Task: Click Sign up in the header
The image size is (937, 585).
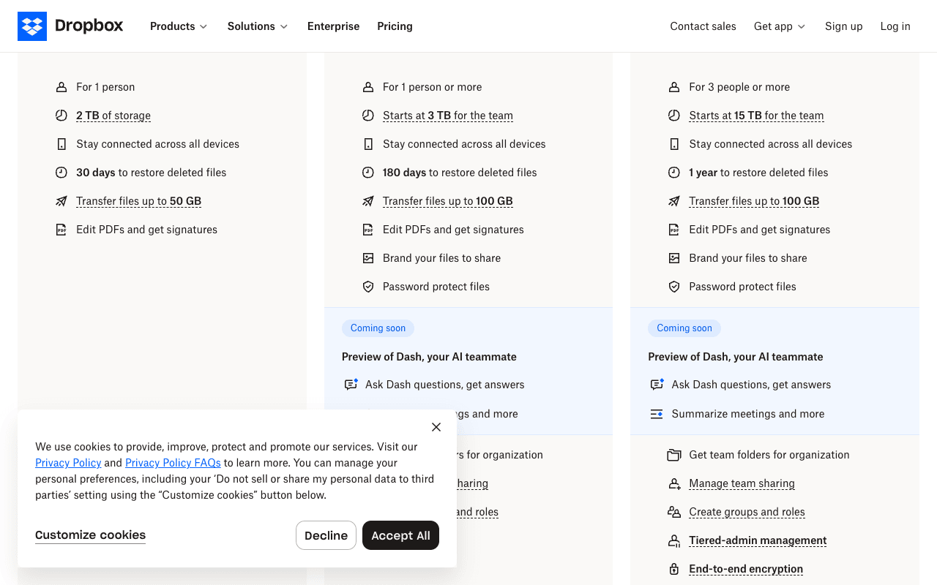Action: point(843,26)
